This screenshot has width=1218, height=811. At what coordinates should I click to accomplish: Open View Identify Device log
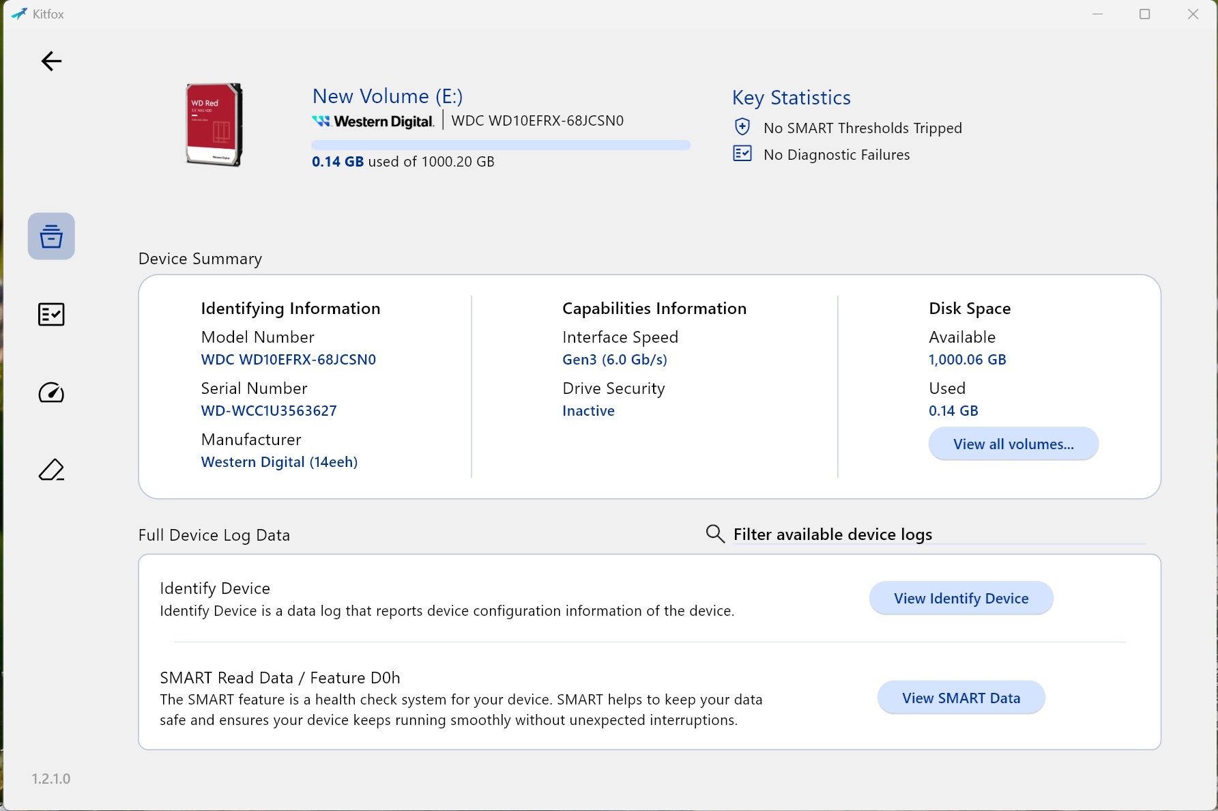pyautogui.click(x=961, y=598)
